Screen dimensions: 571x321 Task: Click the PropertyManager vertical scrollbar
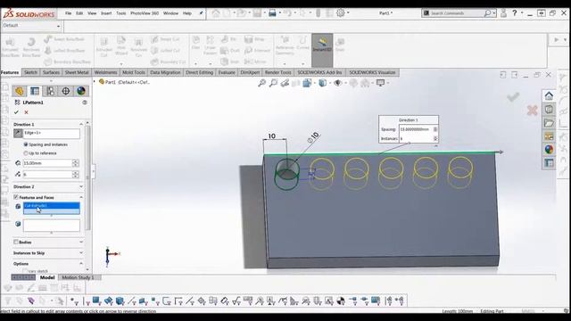[87, 177]
